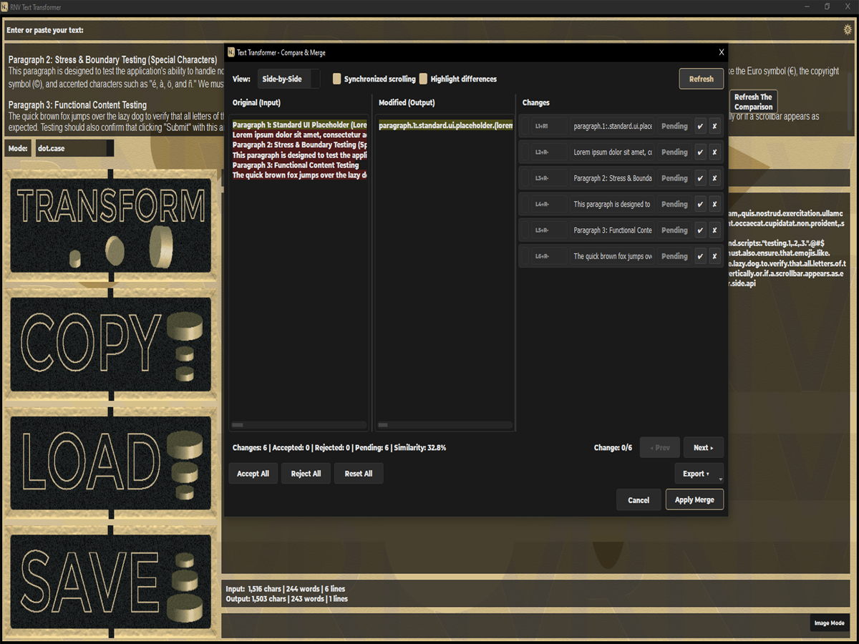This screenshot has height=644, width=859.
Task: Select modified 'paragraph.1:.standard.ui.placeholder' line
Action: pos(446,125)
